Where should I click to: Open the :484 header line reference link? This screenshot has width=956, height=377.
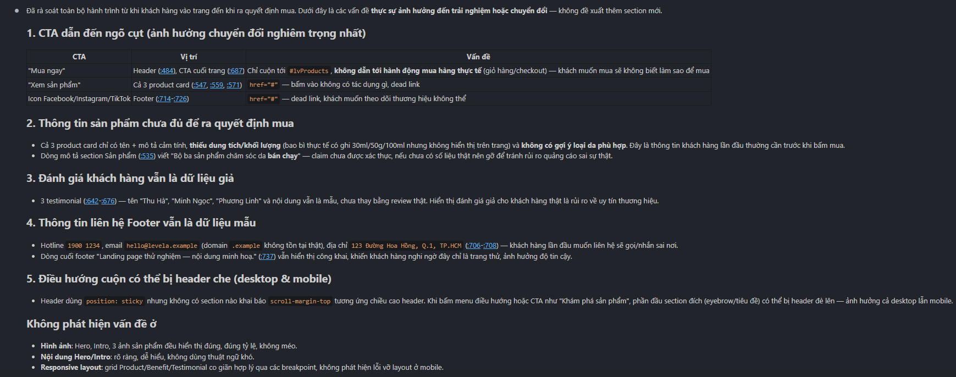(167, 71)
